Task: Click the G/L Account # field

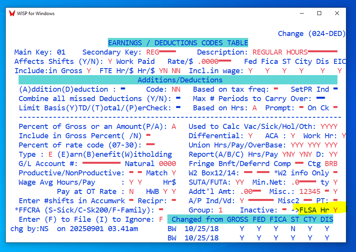Action: point(102,164)
